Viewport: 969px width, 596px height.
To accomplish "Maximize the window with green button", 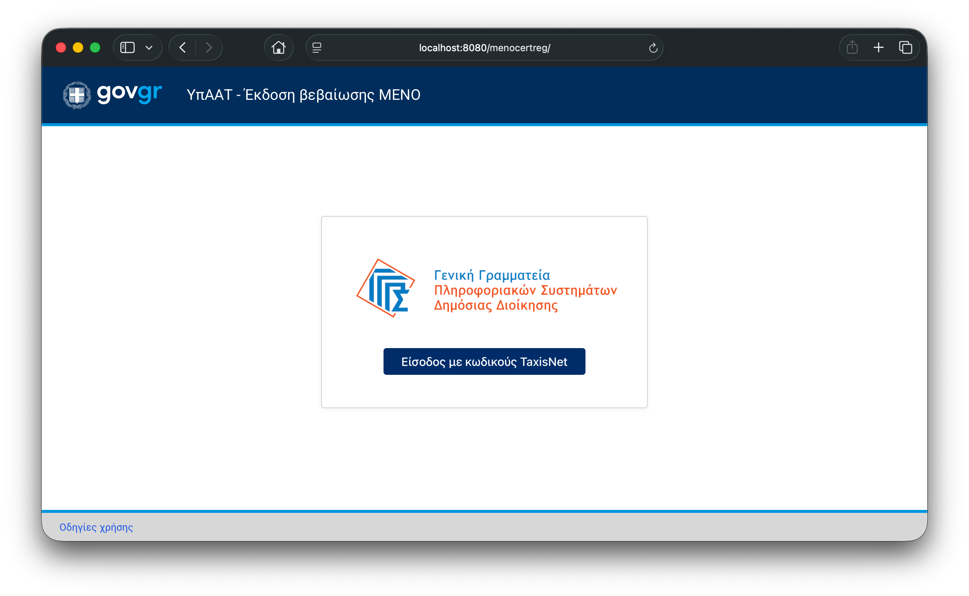I will pos(95,48).
